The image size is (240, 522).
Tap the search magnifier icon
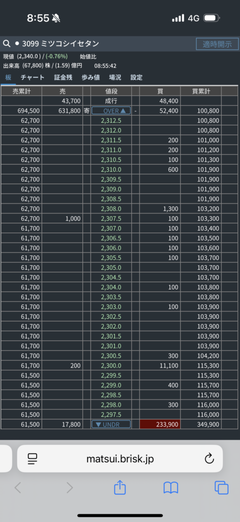[7, 44]
